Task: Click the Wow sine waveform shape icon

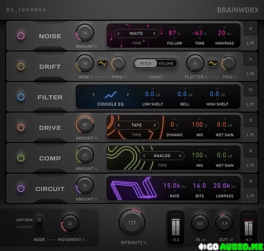Action: [x=102, y=63]
